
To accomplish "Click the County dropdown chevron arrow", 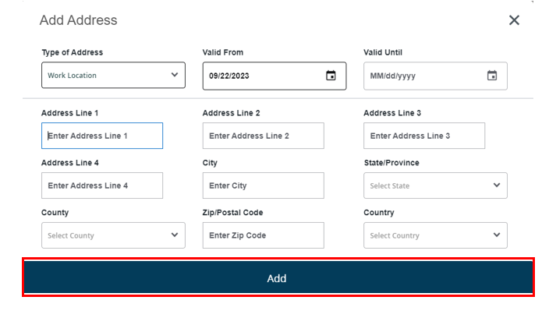I will click(175, 235).
